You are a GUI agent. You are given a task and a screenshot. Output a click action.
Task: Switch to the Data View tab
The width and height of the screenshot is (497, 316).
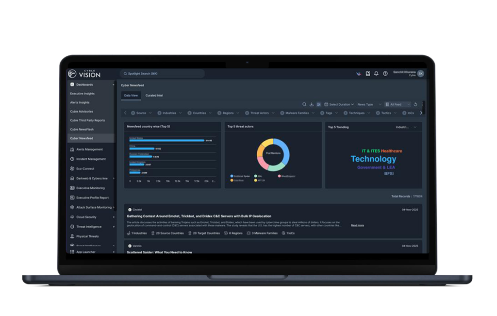[131, 96]
